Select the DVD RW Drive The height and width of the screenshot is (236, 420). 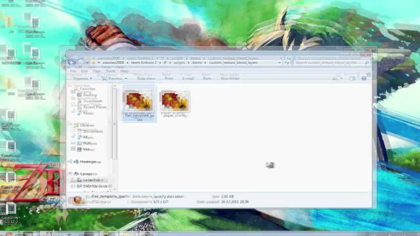click(94, 186)
